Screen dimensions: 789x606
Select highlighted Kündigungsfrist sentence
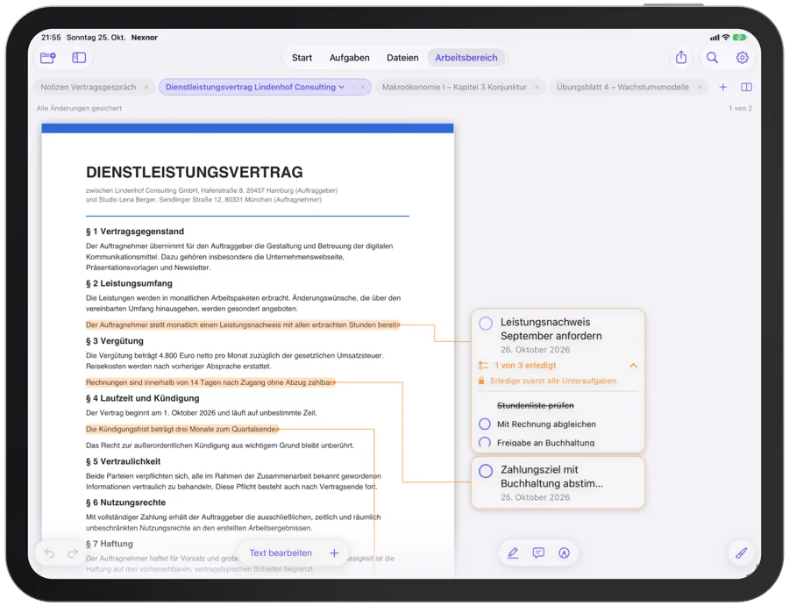click(x=182, y=430)
